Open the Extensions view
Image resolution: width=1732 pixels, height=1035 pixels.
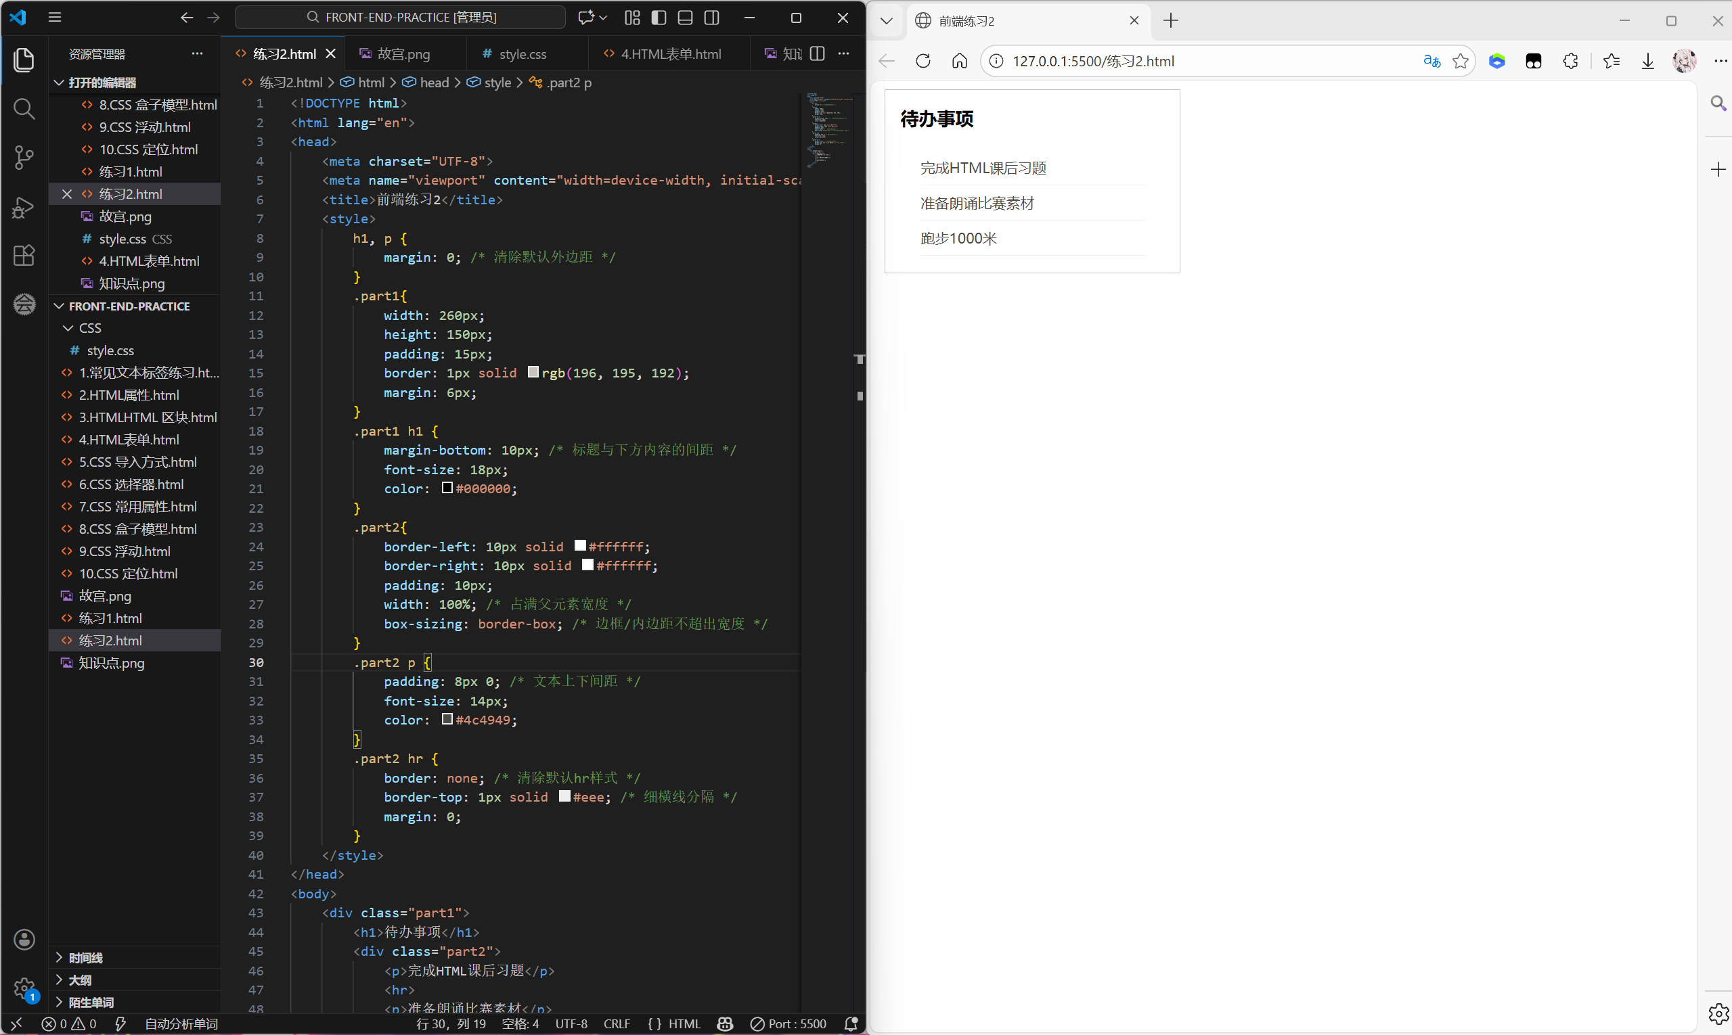[x=24, y=255]
